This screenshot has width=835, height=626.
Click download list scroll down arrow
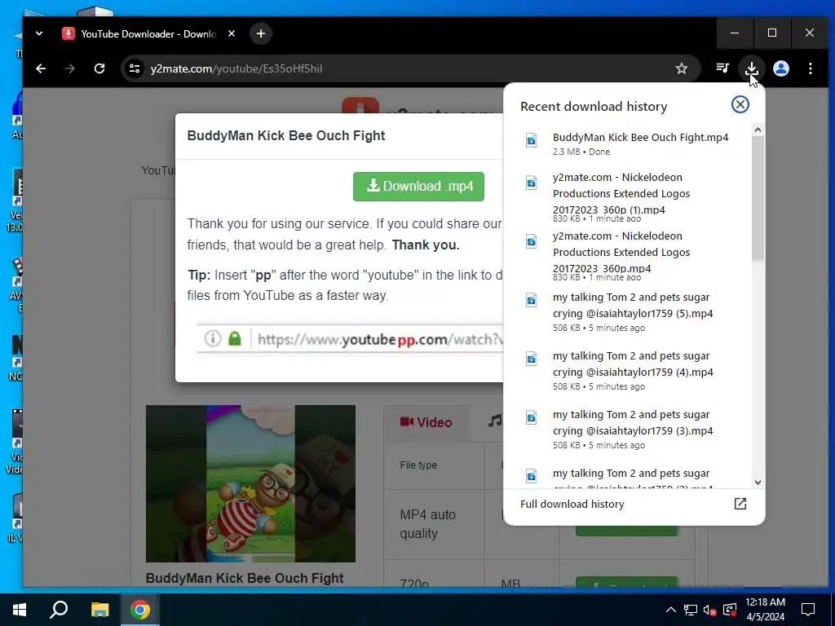[758, 483]
